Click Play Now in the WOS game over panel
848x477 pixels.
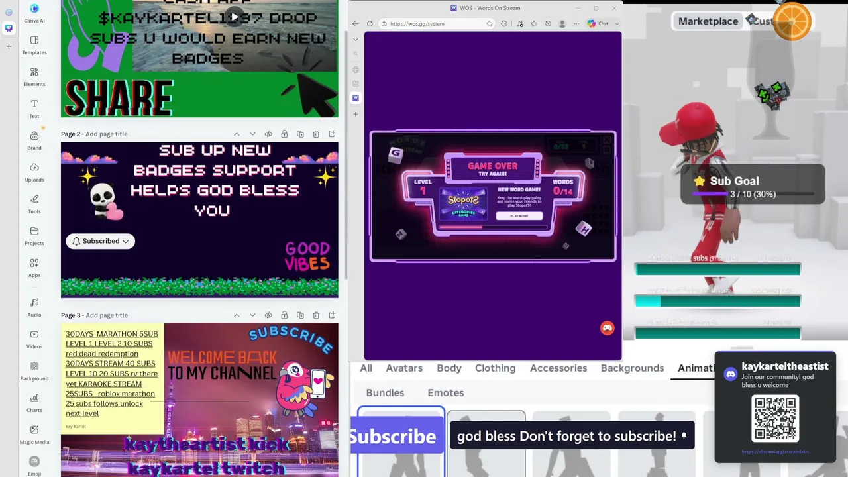click(519, 216)
